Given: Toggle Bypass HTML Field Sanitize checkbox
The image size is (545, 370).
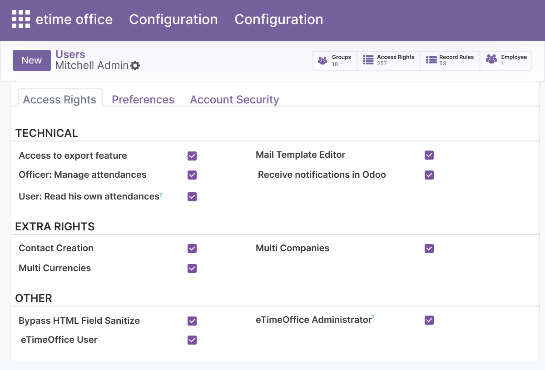Looking at the screenshot, I should pos(192,321).
